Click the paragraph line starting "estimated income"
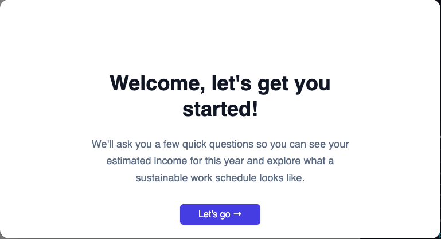441x239 pixels. pyautogui.click(x=220, y=161)
